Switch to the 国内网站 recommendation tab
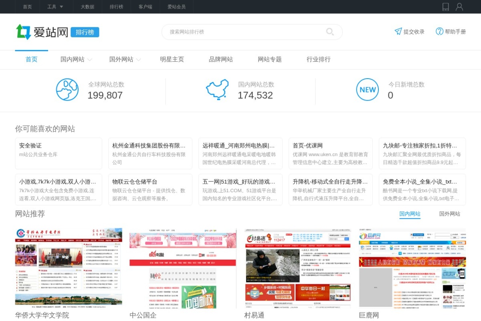The height and width of the screenshot is (321, 481). tap(410, 214)
